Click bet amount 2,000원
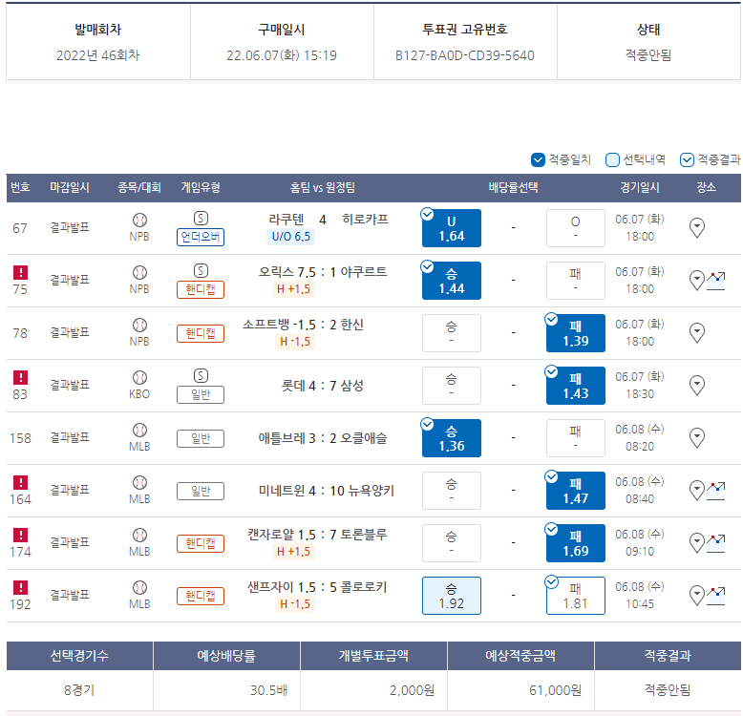Image resolution: width=743 pixels, height=716 pixels. tap(412, 690)
